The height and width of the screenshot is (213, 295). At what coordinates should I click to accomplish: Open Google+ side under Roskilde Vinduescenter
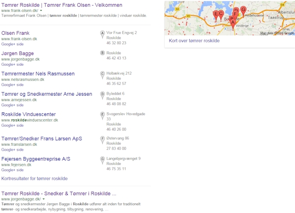[12, 125]
